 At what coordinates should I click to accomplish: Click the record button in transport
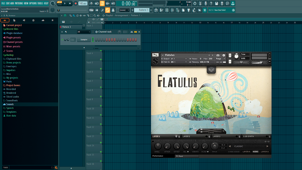[x=75, y=4]
